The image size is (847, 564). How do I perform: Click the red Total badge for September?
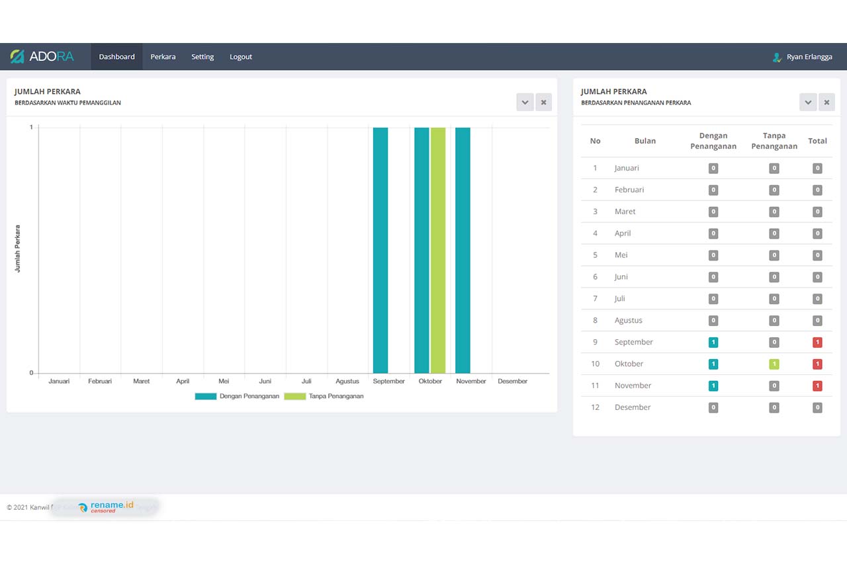coord(817,342)
